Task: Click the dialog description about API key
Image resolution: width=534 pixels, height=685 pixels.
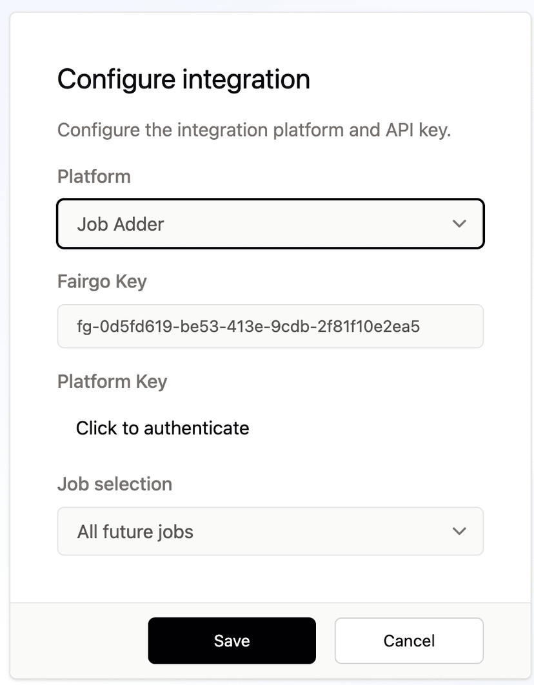Action: 254,130
